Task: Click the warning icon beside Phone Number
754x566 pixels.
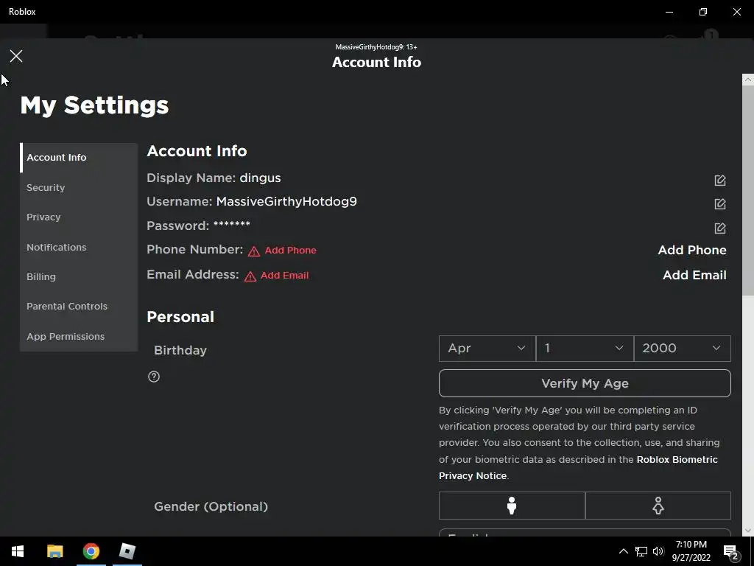Action: click(254, 251)
